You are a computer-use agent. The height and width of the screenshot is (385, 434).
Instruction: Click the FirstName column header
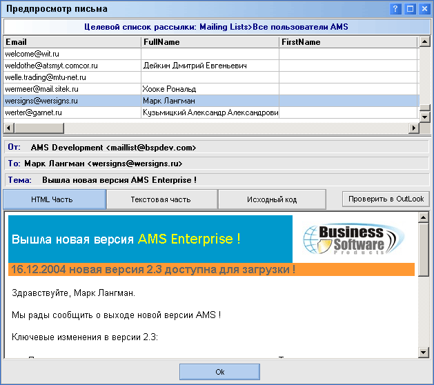point(348,42)
